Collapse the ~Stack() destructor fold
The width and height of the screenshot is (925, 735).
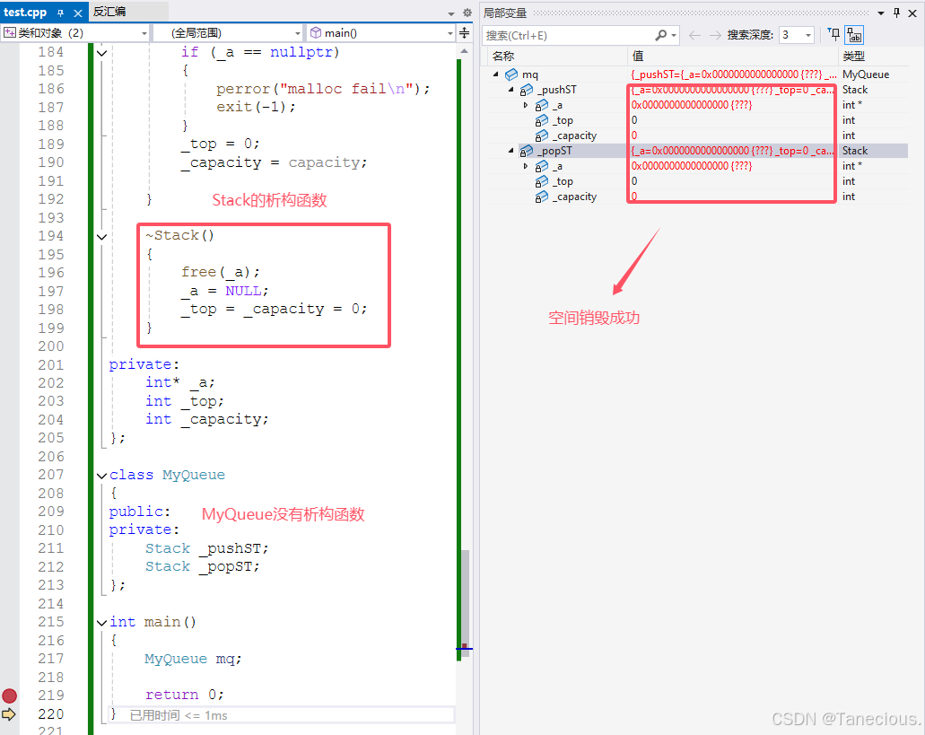[x=101, y=236]
